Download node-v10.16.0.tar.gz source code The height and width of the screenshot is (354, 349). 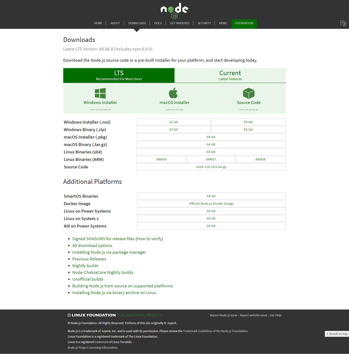pyautogui.click(x=211, y=167)
